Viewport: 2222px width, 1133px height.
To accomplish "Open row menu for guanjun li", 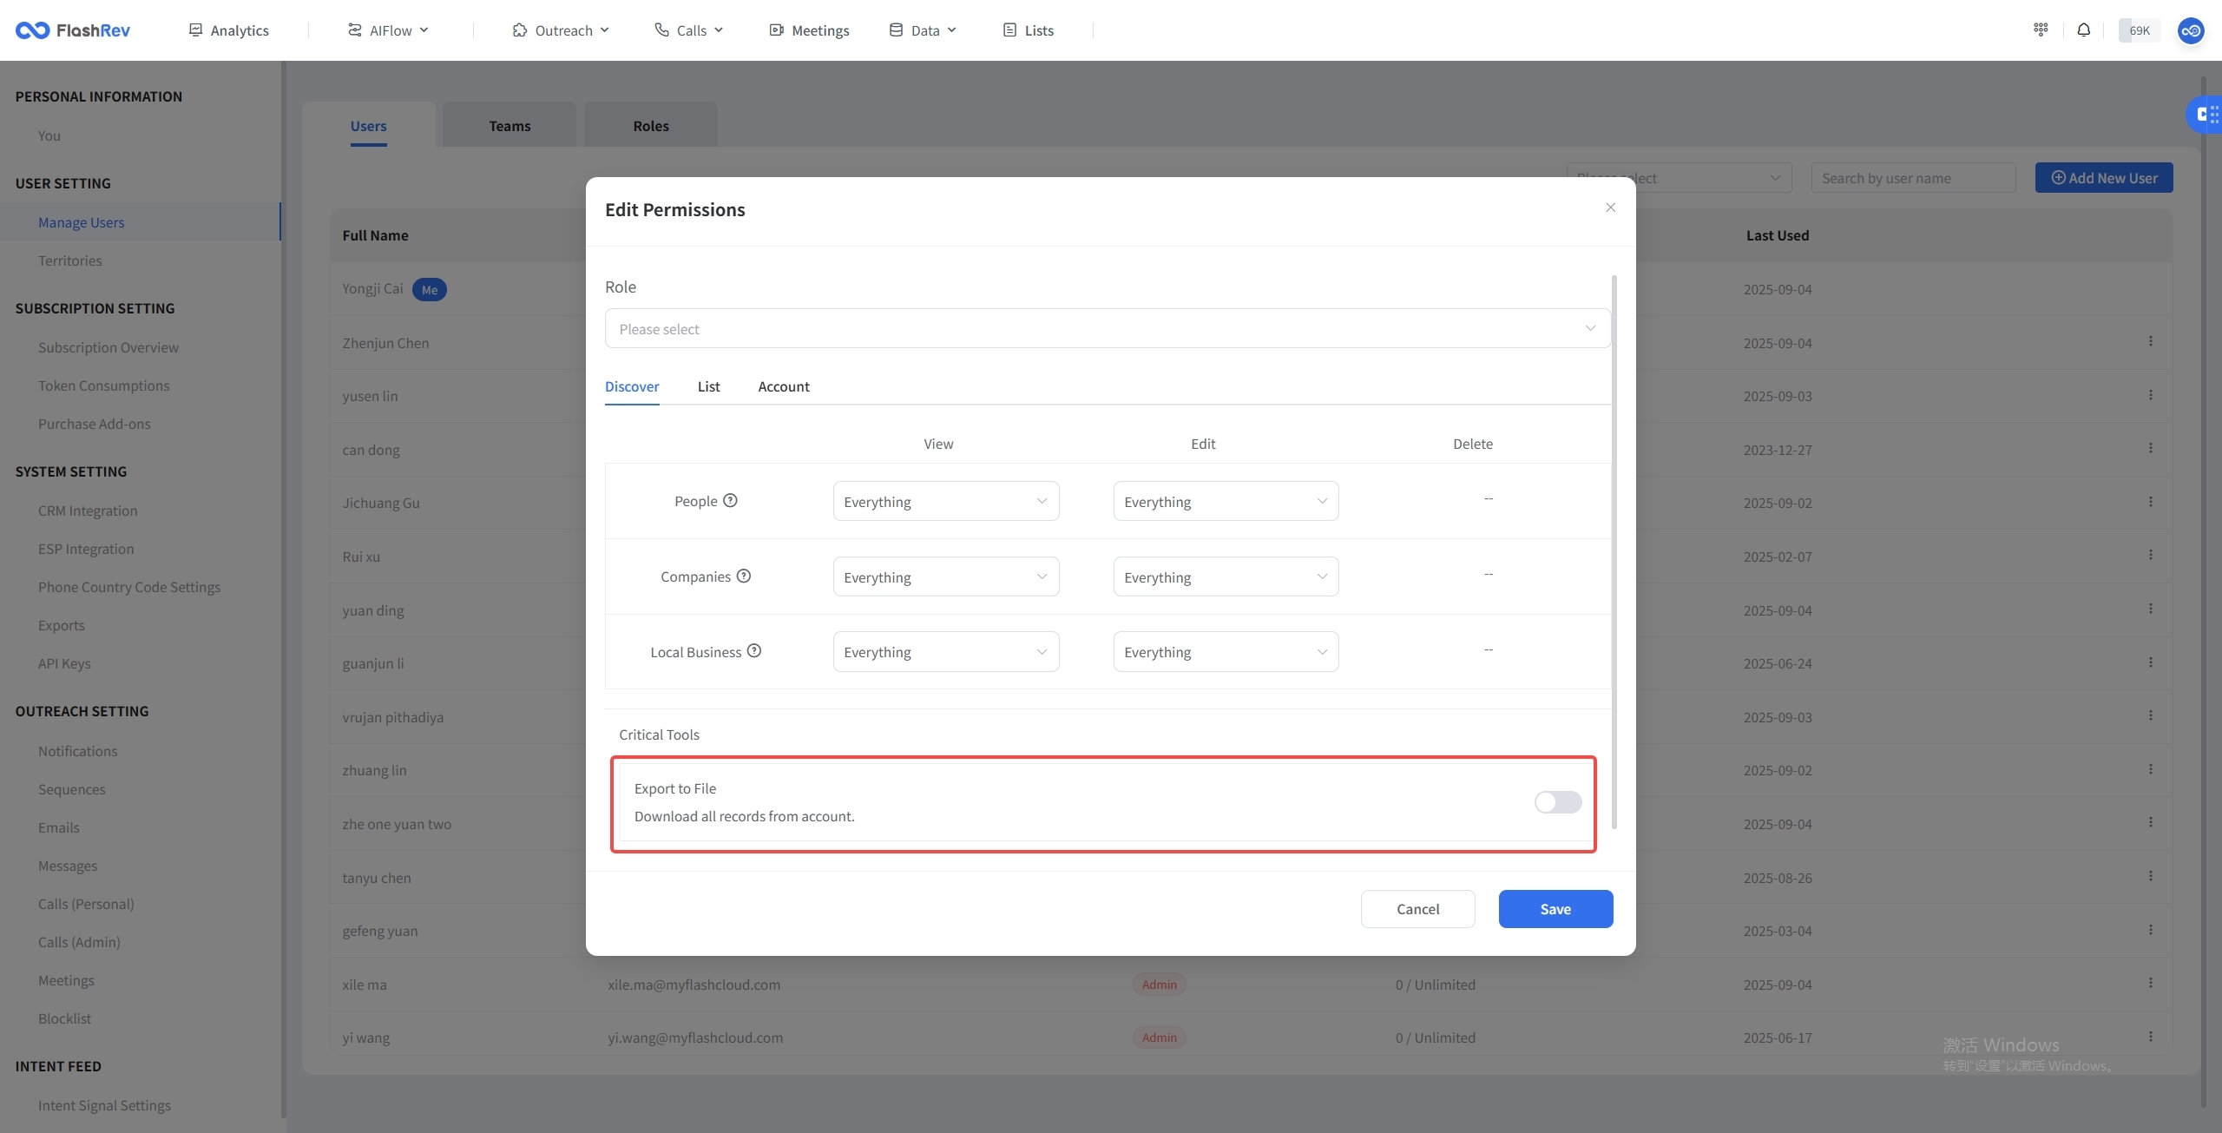I will (2151, 662).
